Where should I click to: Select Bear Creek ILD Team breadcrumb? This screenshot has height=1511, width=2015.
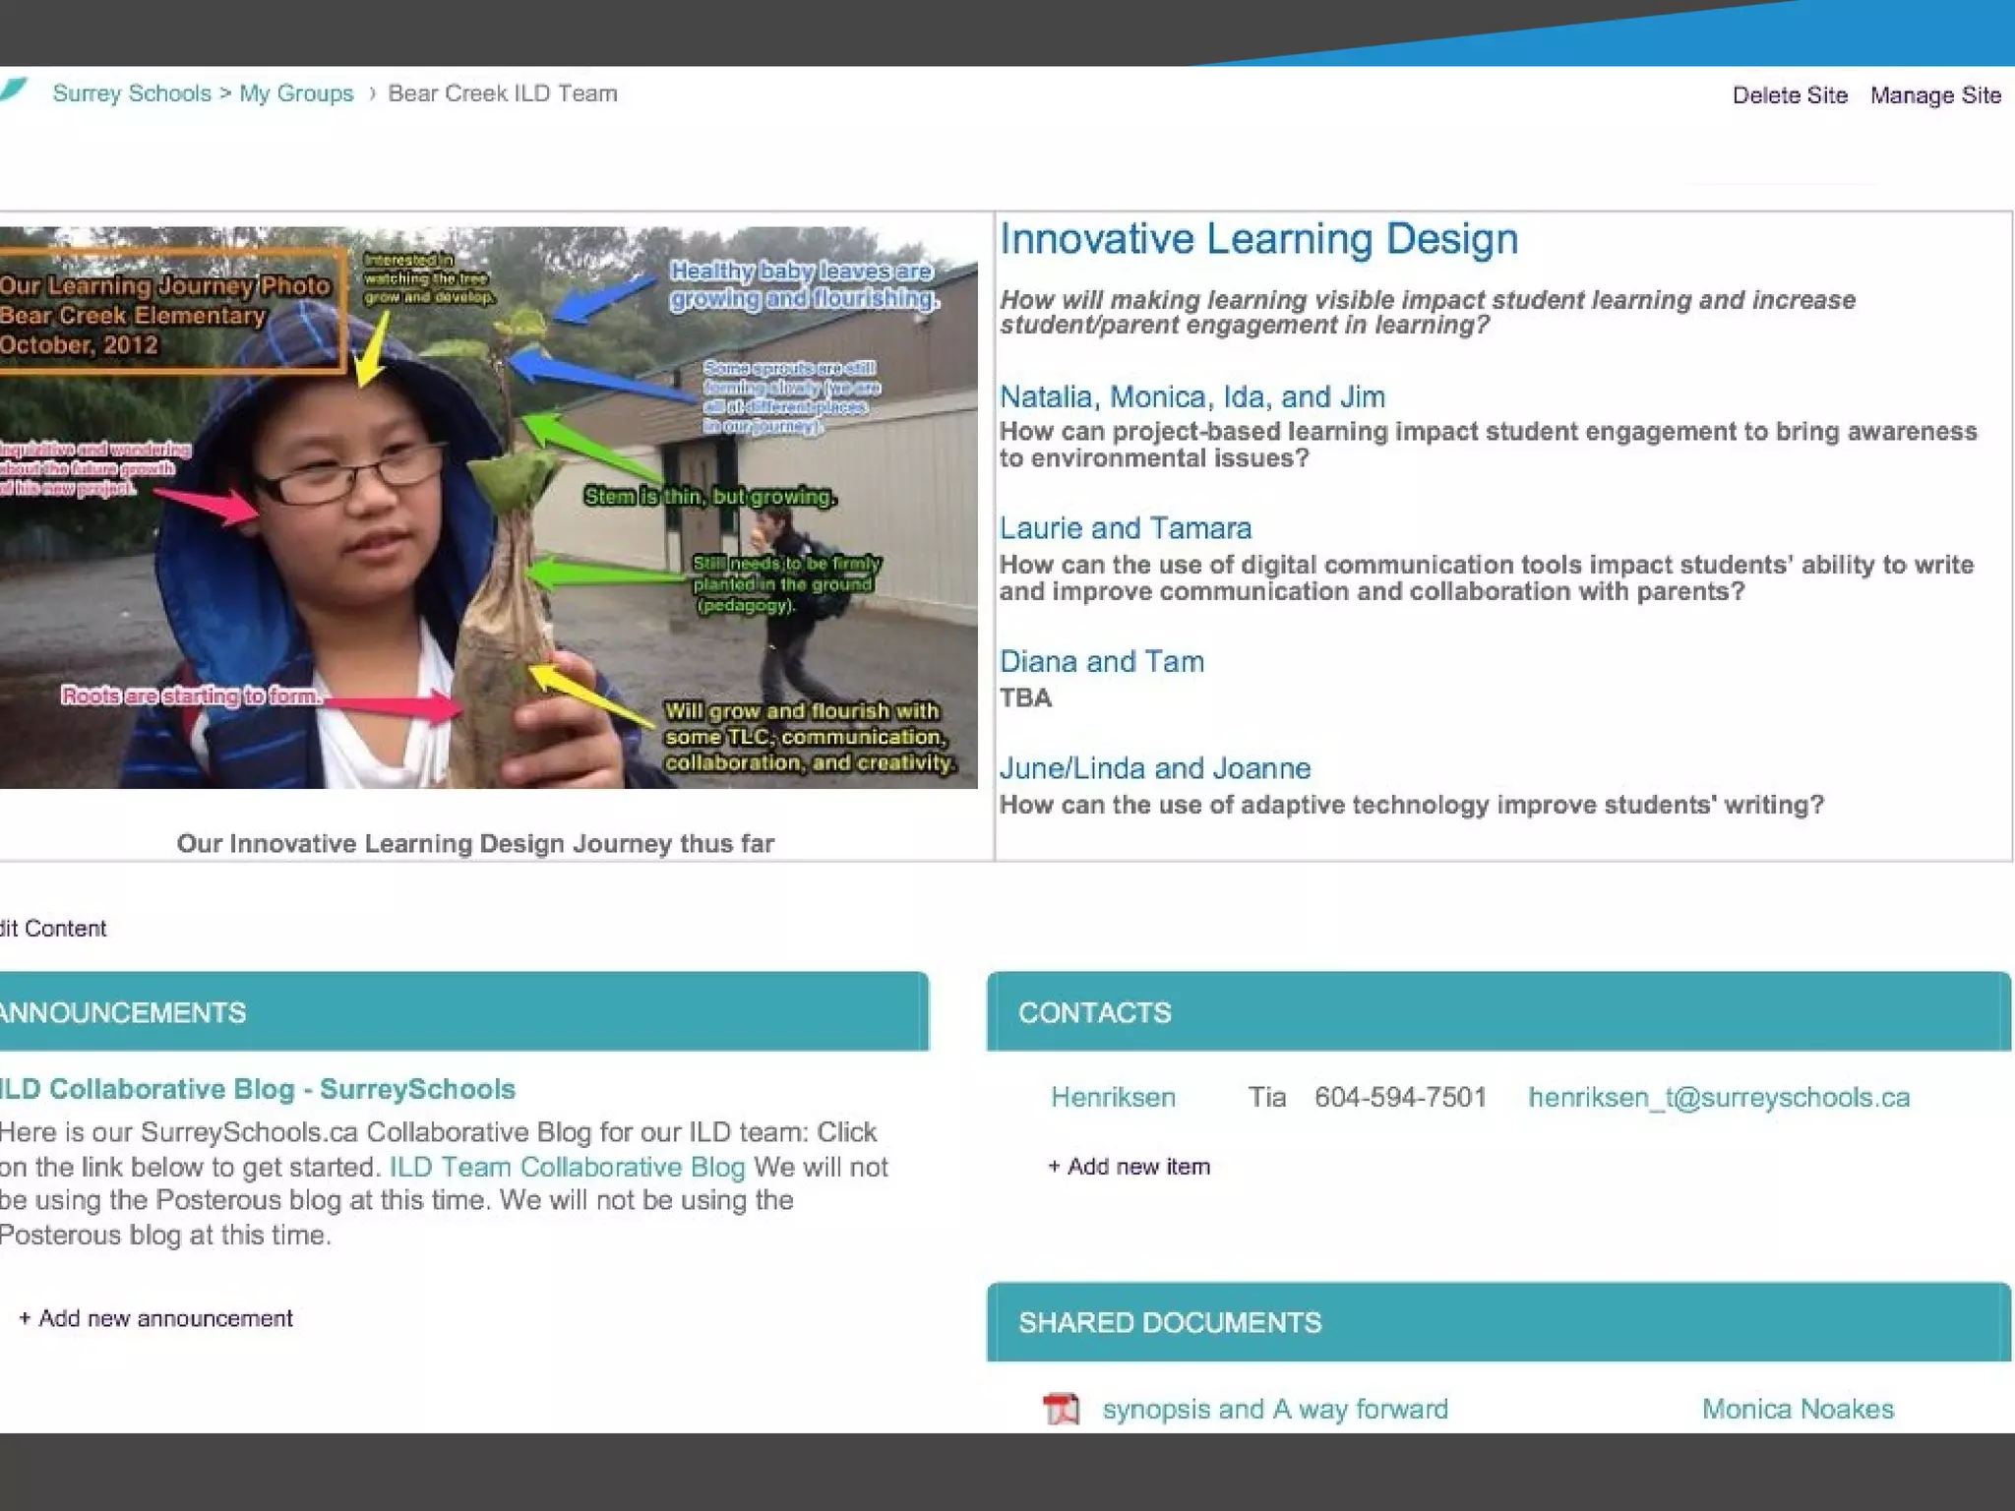coord(502,93)
